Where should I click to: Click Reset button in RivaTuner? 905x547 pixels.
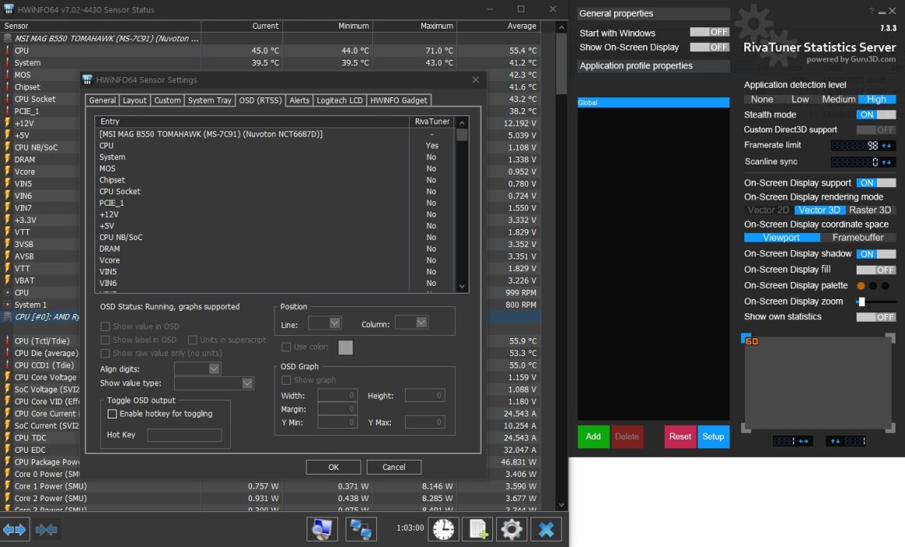(x=680, y=436)
